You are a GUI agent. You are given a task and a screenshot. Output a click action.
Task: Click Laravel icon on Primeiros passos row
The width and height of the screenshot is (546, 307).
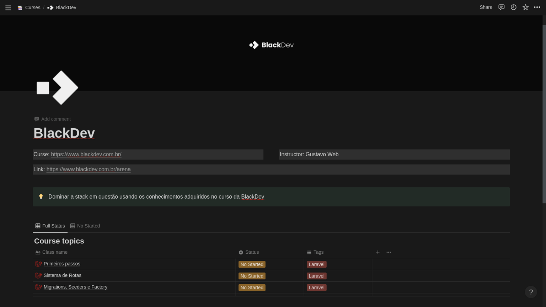(38, 264)
